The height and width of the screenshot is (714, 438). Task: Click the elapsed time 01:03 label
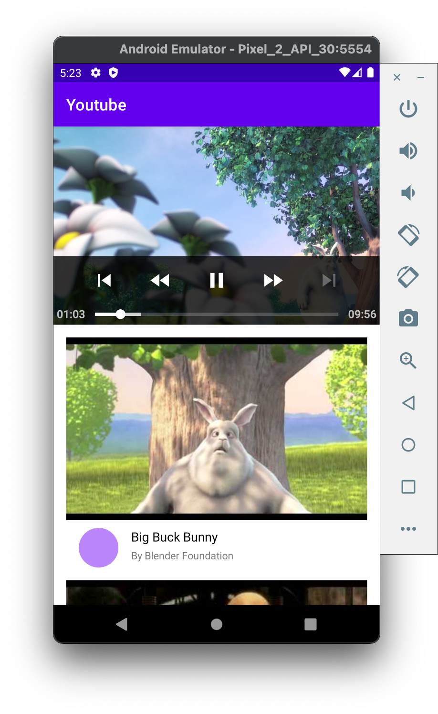tap(71, 315)
